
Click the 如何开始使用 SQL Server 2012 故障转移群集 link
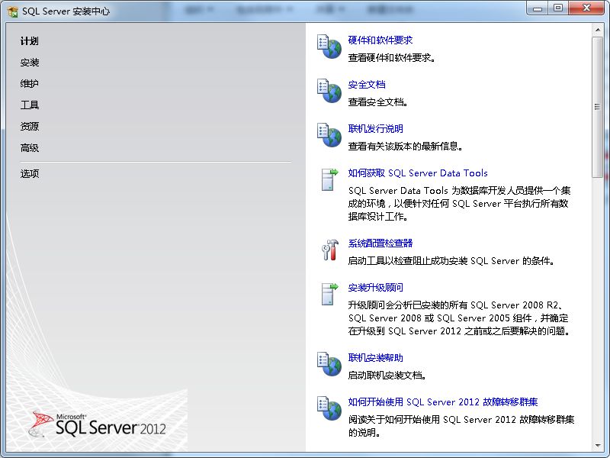click(443, 402)
